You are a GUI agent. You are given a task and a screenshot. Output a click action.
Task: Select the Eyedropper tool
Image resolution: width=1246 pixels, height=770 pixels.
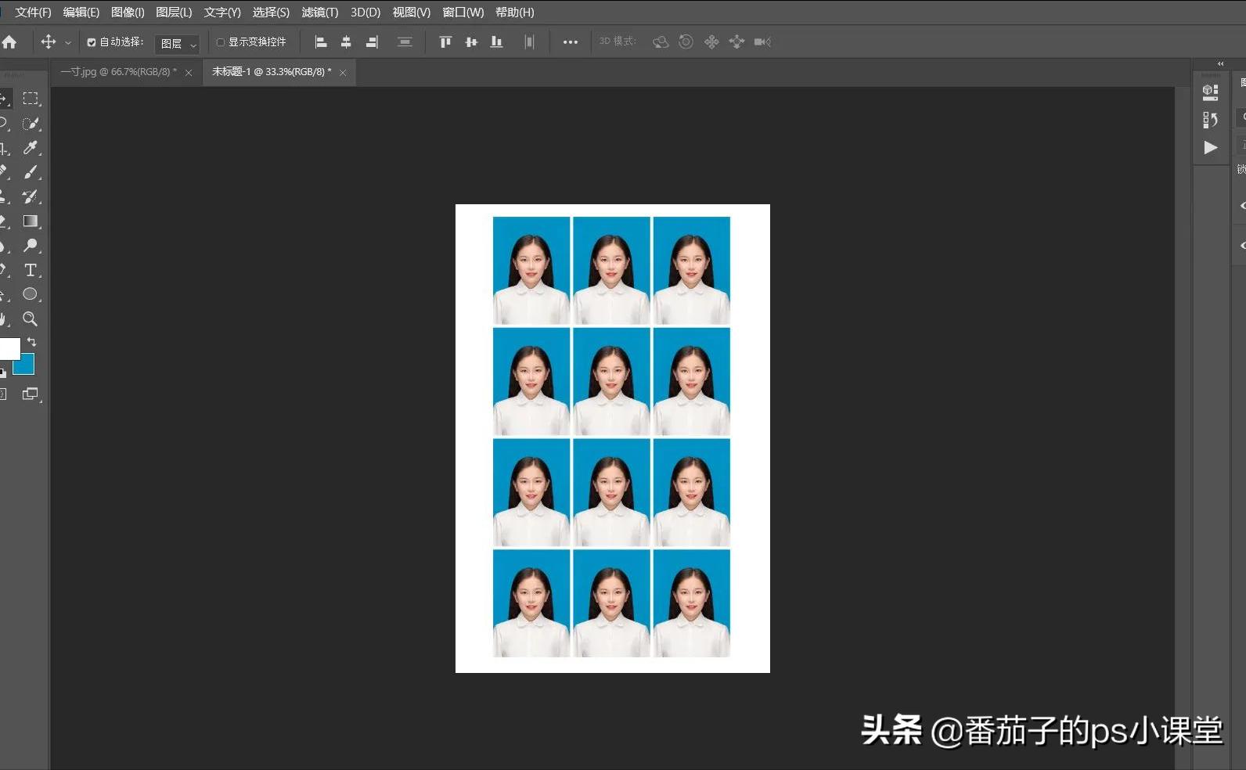click(x=31, y=148)
